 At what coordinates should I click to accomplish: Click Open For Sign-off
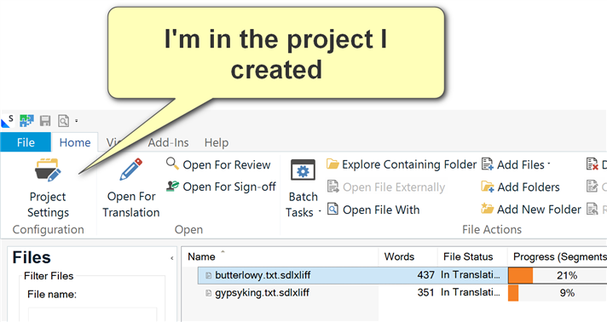221,187
